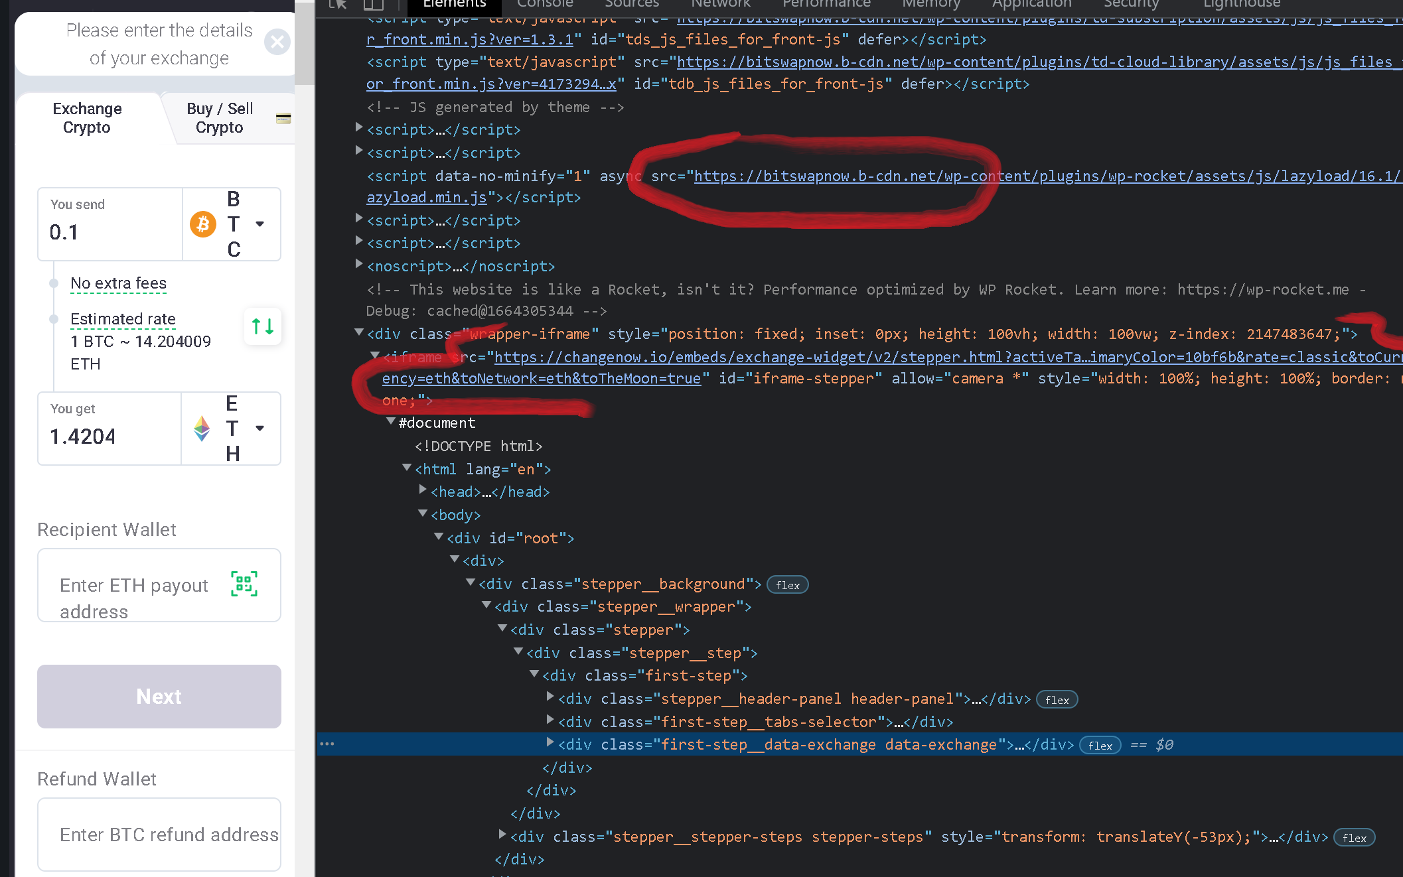The height and width of the screenshot is (877, 1403).
Task: Scan QR code for ETH payout address
Action: point(244,584)
